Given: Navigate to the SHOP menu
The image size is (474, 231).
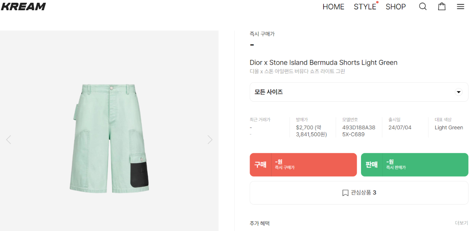Looking at the screenshot, I should (x=396, y=7).
